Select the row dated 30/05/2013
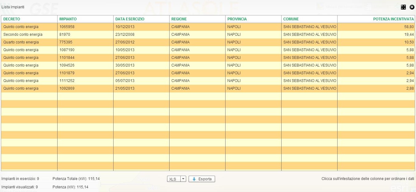416x192 pixels. 125,65
